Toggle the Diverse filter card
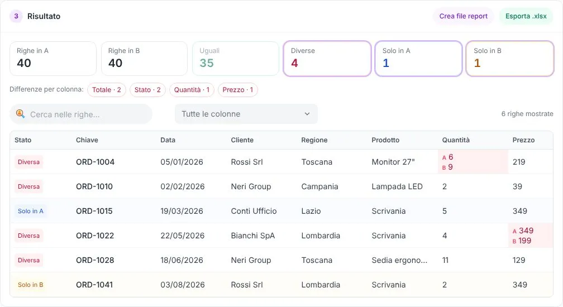This screenshot has height=307, width=563. pos(327,59)
